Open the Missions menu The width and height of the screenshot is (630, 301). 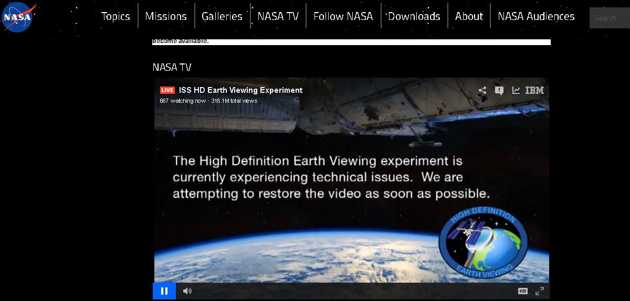click(166, 16)
